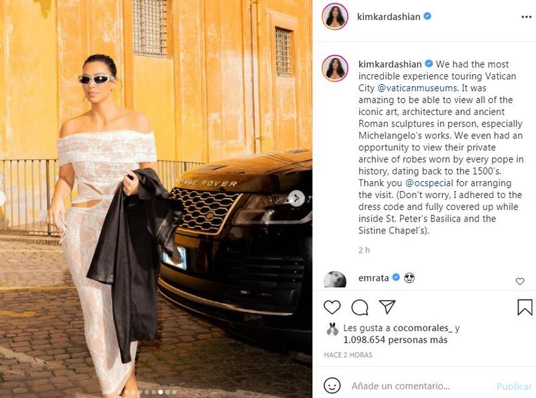Screen dimensions: 536x398
Task: Open the @vaticanmuseums mention link
Action: click(417, 88)
